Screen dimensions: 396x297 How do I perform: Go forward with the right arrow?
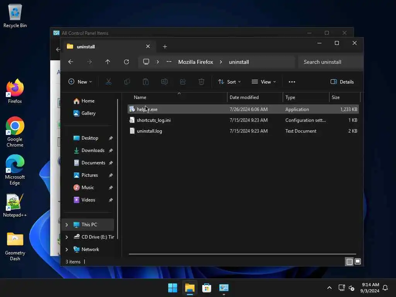89,62
